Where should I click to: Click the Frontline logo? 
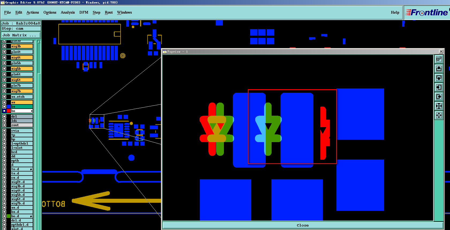coord(426,13)
